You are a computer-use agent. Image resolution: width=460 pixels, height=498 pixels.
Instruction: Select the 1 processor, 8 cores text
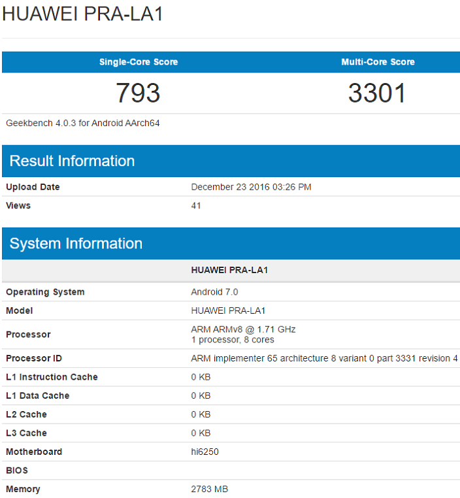[x=233, y=340]
